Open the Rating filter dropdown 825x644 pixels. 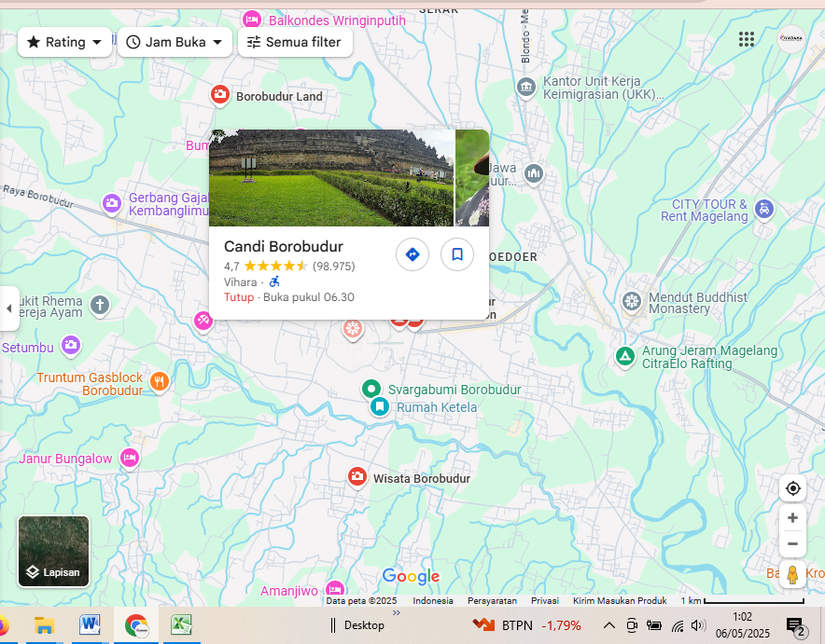coord(64,42)
